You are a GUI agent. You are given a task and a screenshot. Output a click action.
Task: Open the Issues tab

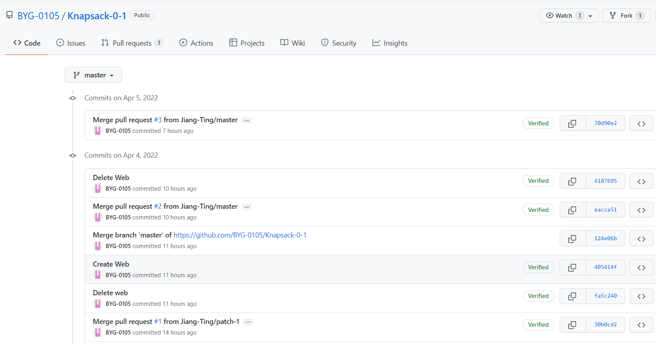71,43
